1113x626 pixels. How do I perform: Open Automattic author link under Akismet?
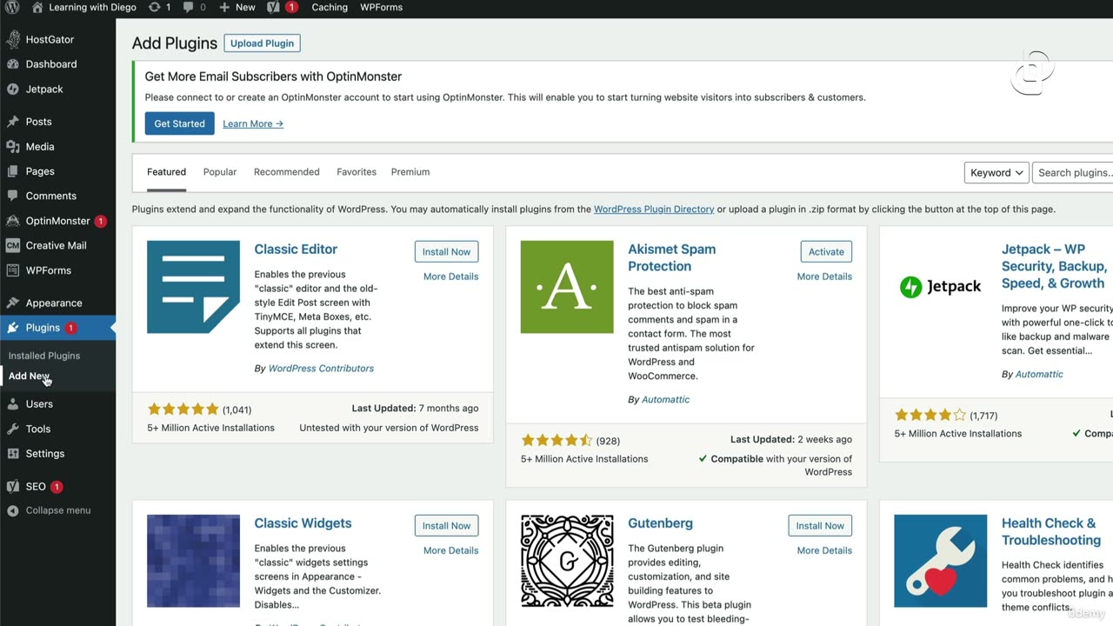tap(665, 400)
